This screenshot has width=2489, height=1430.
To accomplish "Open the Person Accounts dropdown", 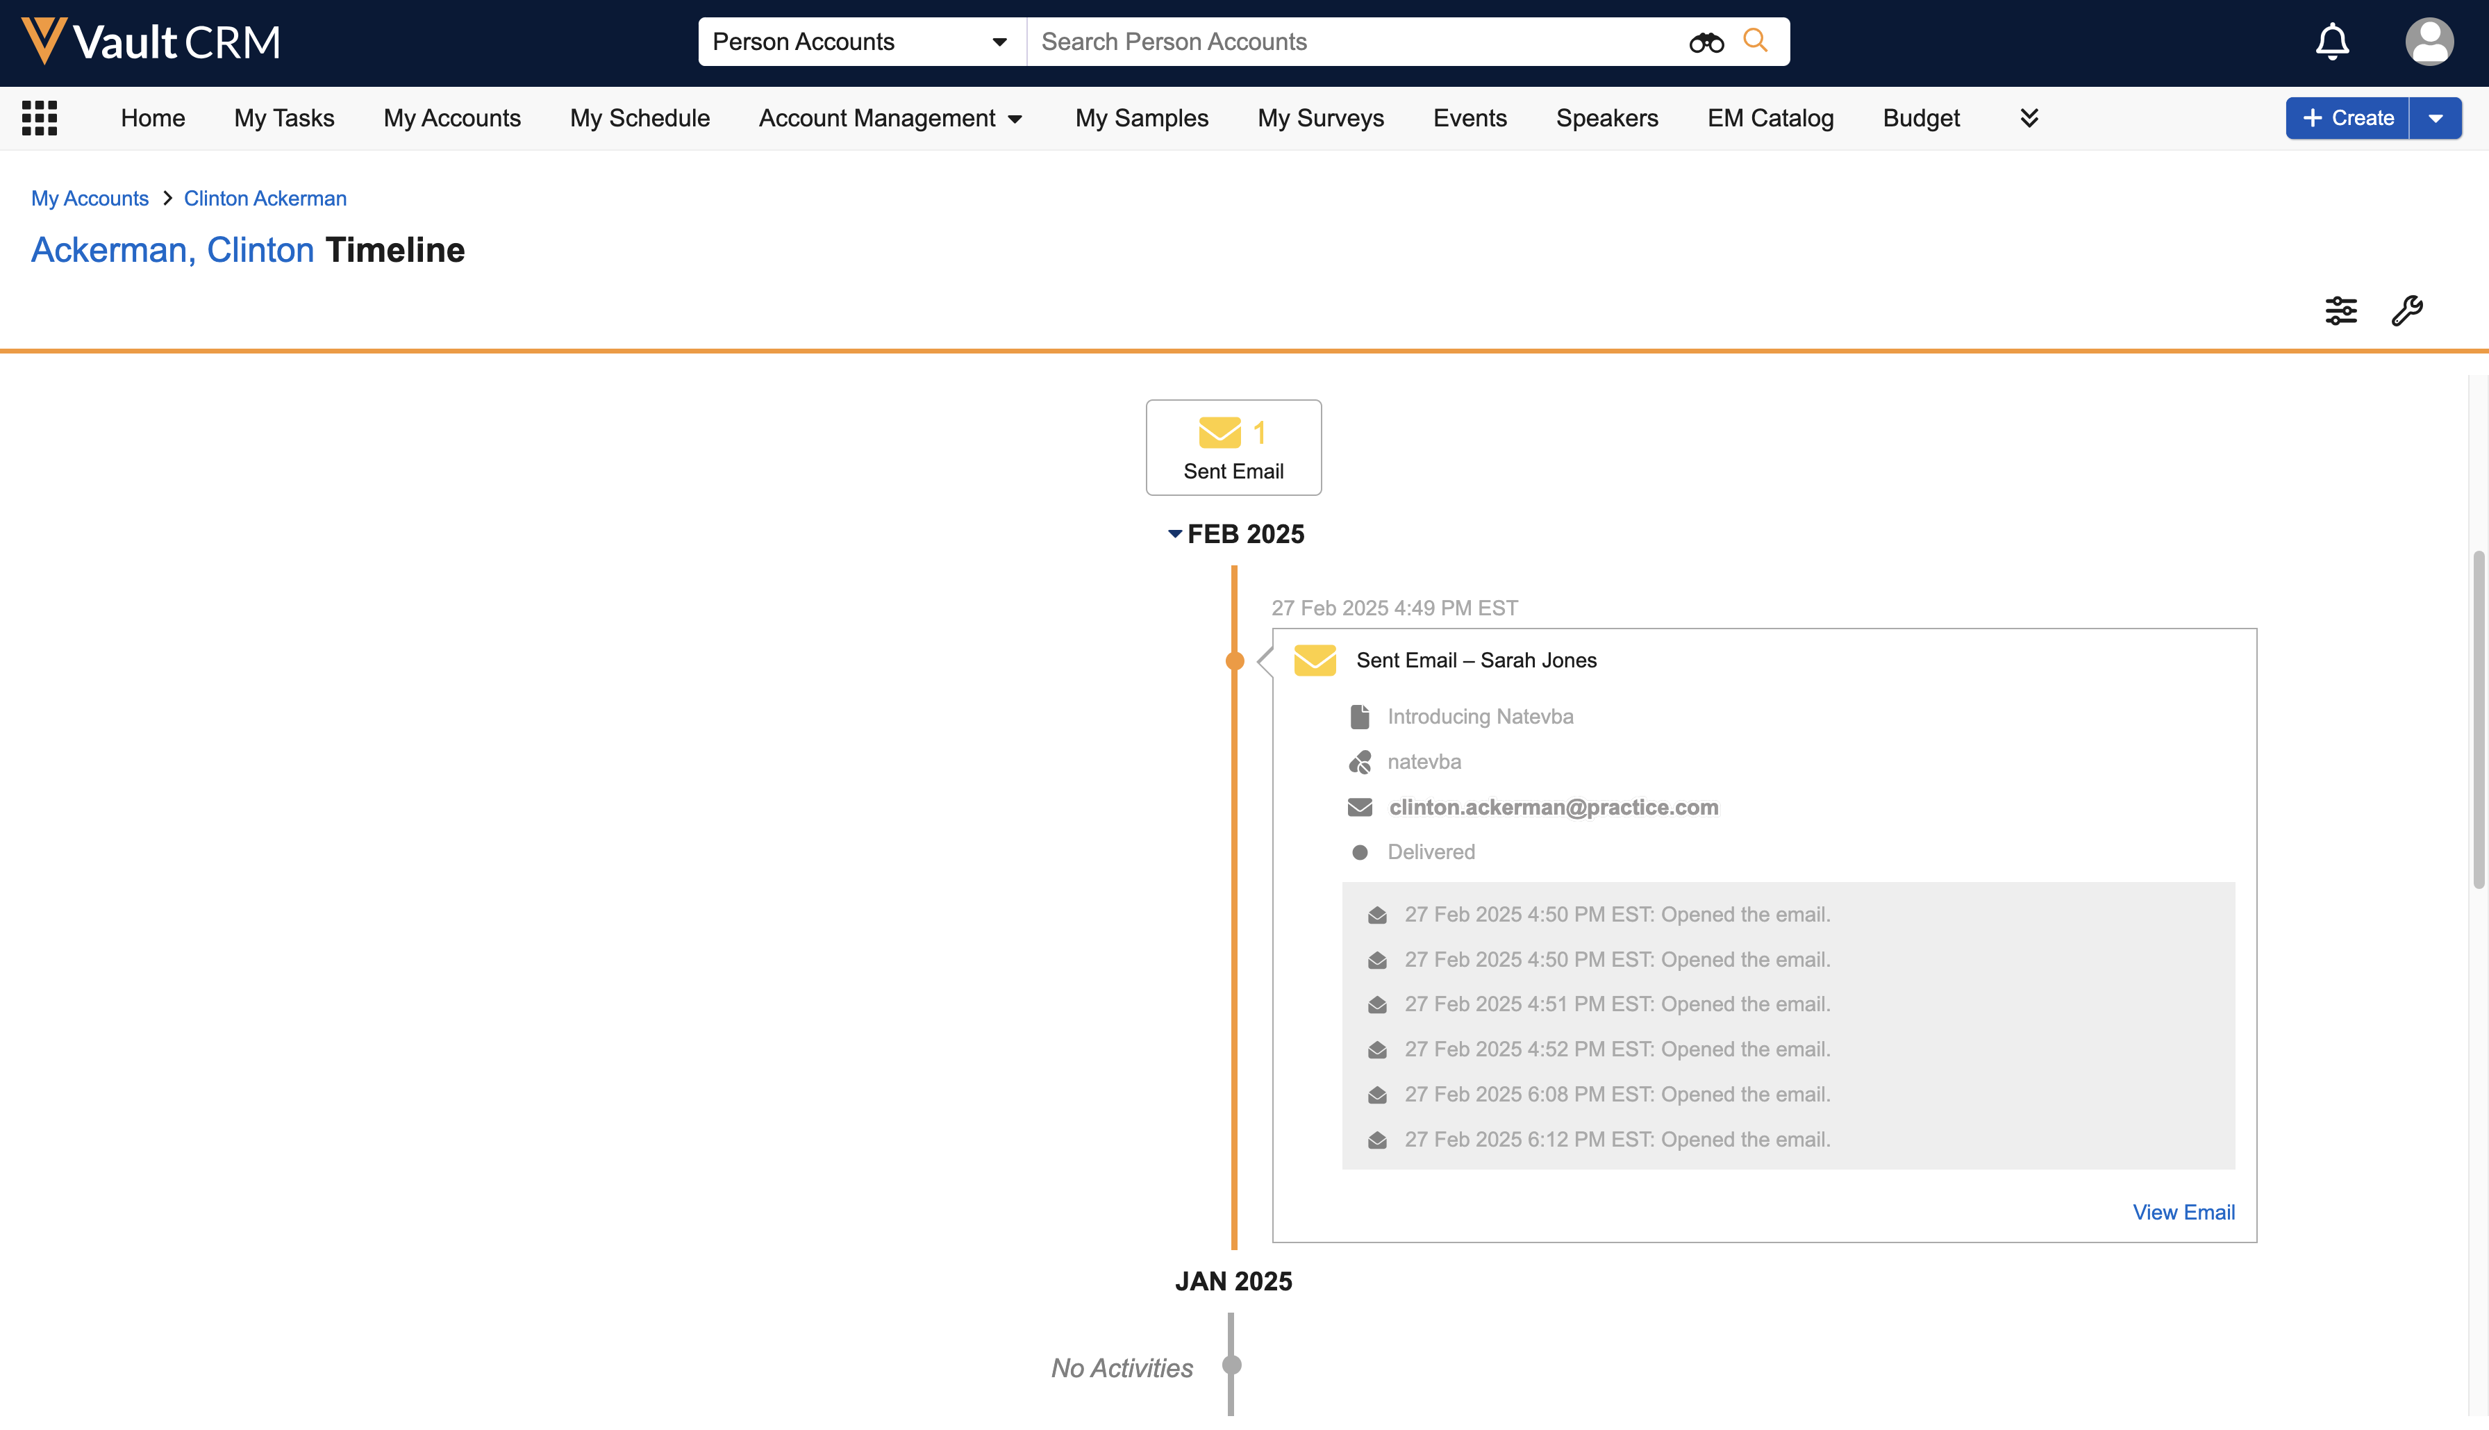I will [x=860, y=42].
